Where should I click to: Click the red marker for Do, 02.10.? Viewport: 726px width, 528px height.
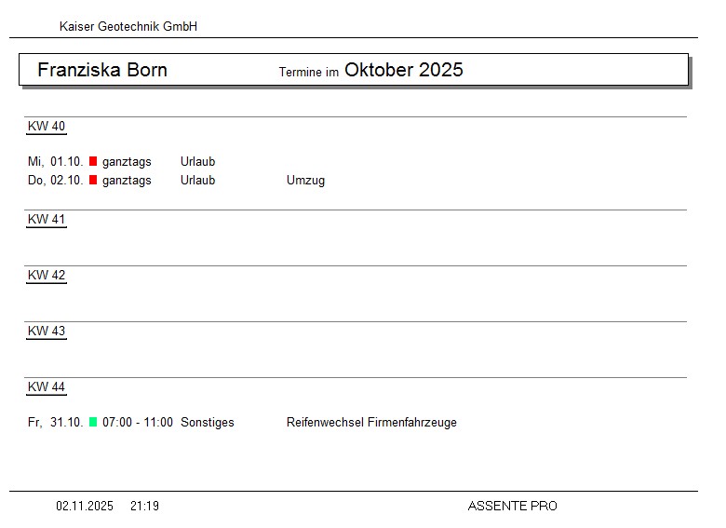93,180
